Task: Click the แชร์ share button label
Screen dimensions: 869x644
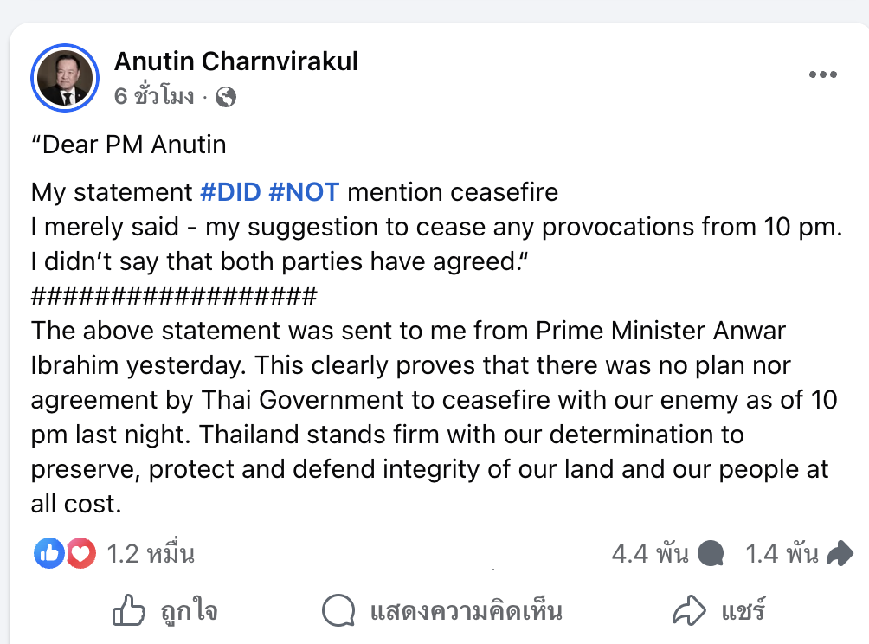Action: [743, 612]
